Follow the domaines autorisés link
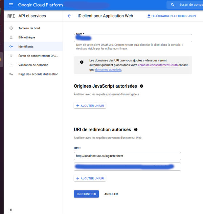The image size is (203, 214). pos(108,70)
